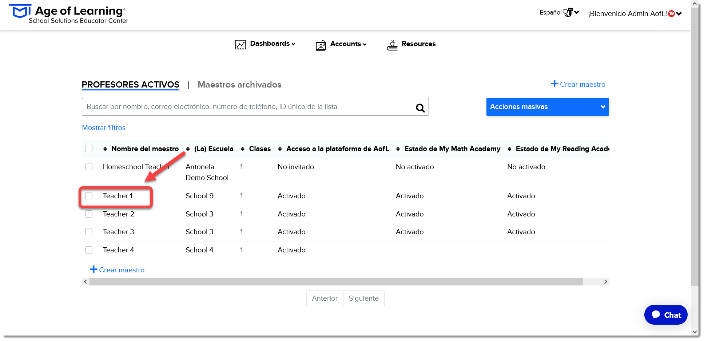704x341 pixels.
Task: Click the Siguiente pagination button
Action: coord(364,299)
